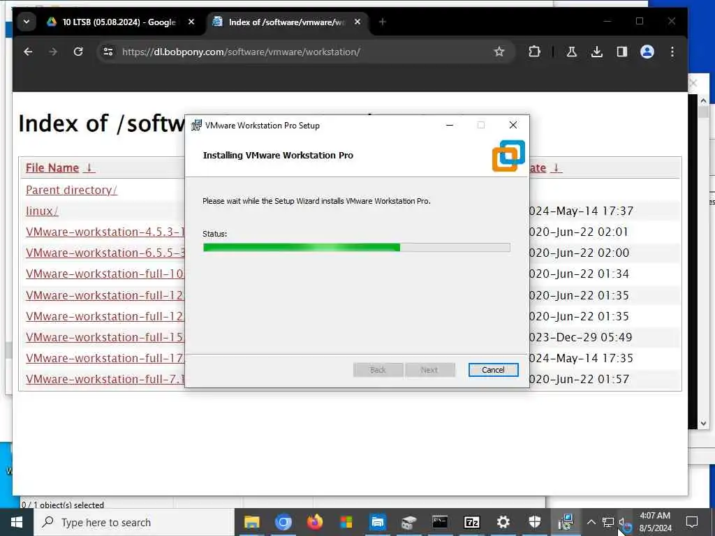Go back in Chrome browser

[x=28, y=52]
